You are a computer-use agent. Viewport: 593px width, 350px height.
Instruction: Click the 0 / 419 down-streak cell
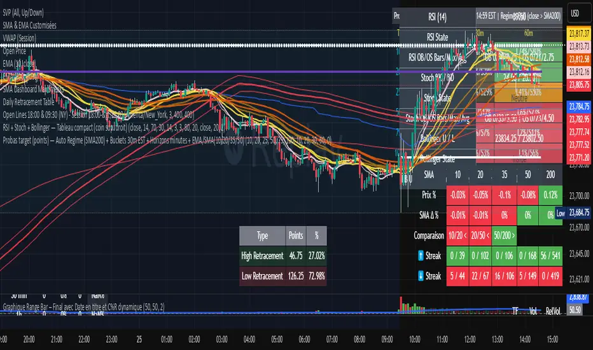[550, 276]
